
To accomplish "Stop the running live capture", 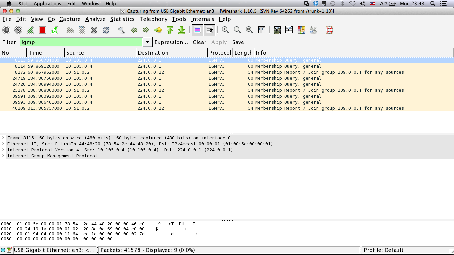I will click(42, 30).
